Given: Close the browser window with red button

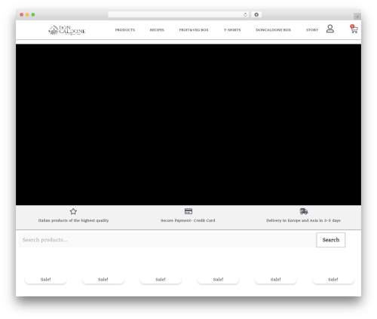Looking at the screenshot, I should [x=22, y=15].
